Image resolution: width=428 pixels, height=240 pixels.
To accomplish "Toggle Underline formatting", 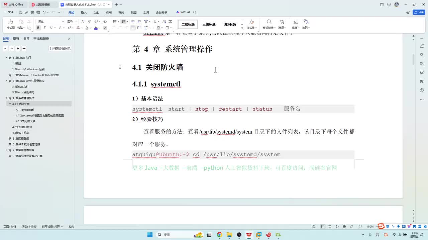I will (x=51, y=28).
